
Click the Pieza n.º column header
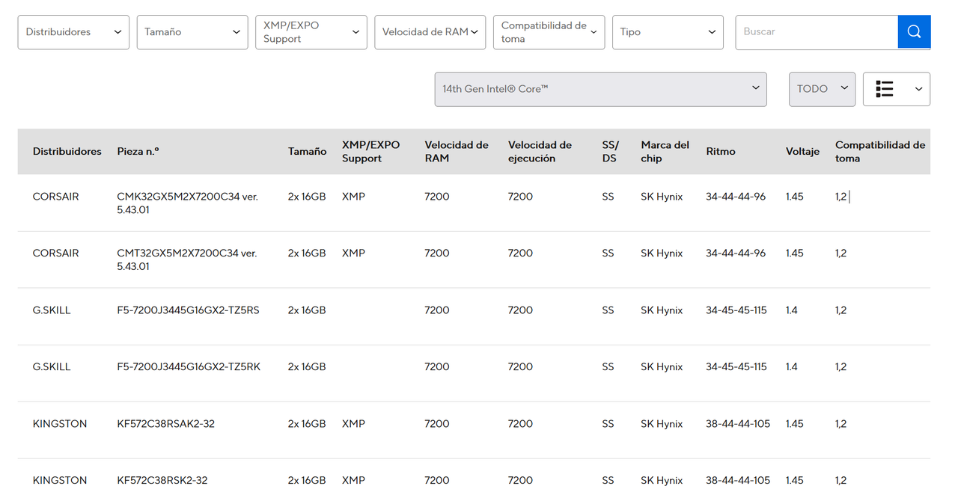[x=138, y=152]
